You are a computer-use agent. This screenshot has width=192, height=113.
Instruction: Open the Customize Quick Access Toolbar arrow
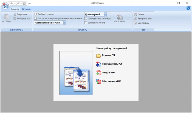pos(30,3)
